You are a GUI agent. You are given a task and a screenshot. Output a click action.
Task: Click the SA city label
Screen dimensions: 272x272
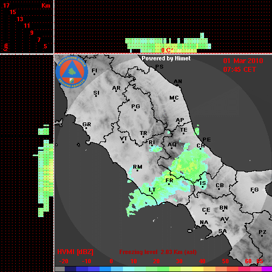tap(222, 231)
